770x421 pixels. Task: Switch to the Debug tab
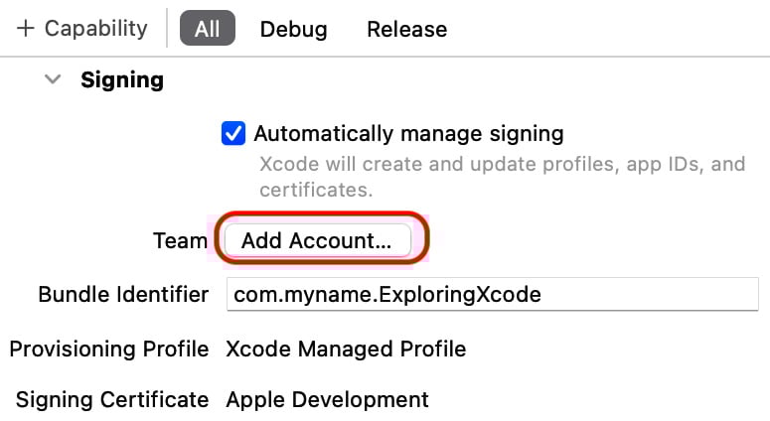pos(294,30)
